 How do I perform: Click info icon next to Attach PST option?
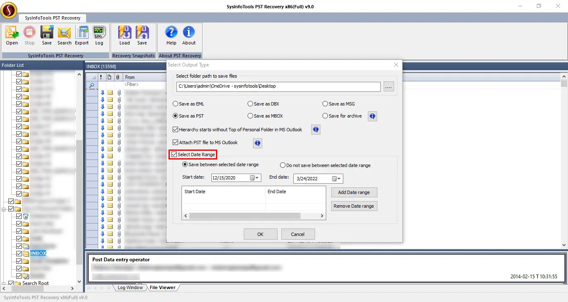point(258,143)
